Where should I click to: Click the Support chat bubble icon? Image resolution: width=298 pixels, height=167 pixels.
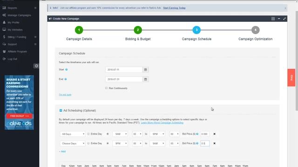tap(4, 44)
